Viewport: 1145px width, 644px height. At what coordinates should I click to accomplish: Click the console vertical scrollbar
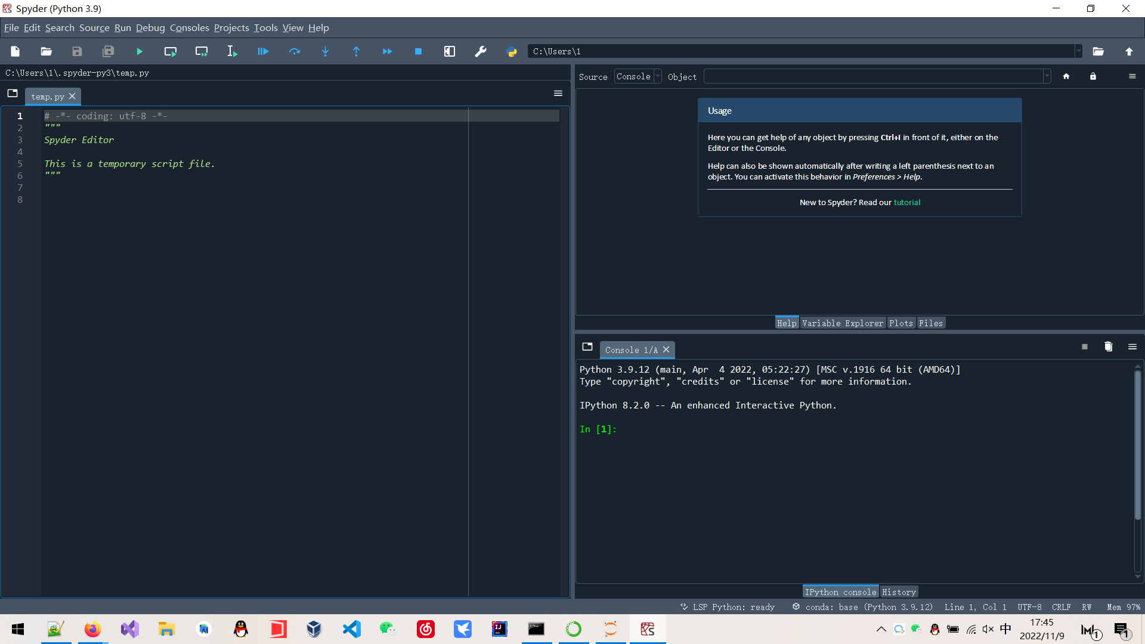click(x=1137, y=444)
